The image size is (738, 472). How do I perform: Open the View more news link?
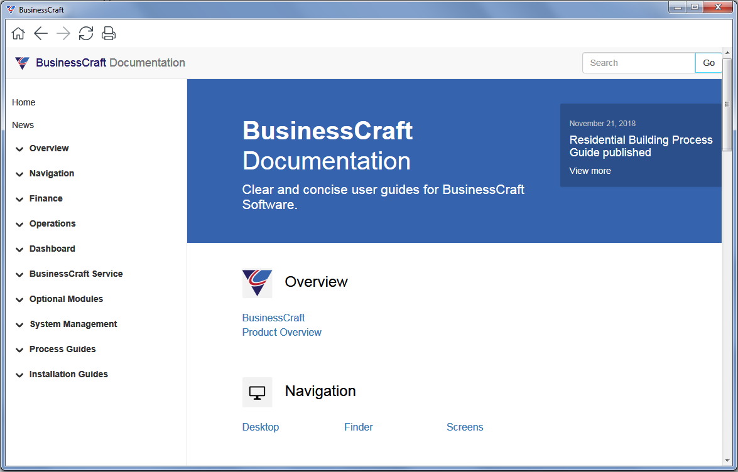590,171
